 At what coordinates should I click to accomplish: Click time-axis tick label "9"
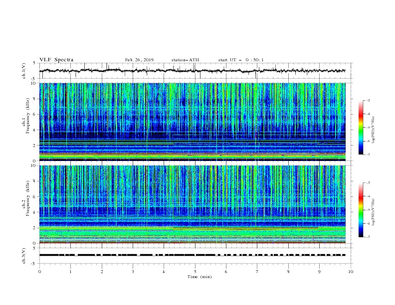pyautogui.click(x=319, y=272)
